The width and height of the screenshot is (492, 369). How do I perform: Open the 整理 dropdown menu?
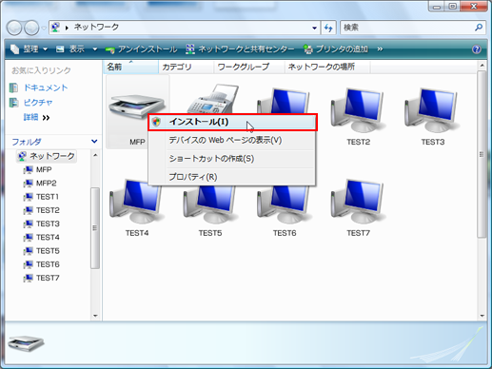pos(29,49)
